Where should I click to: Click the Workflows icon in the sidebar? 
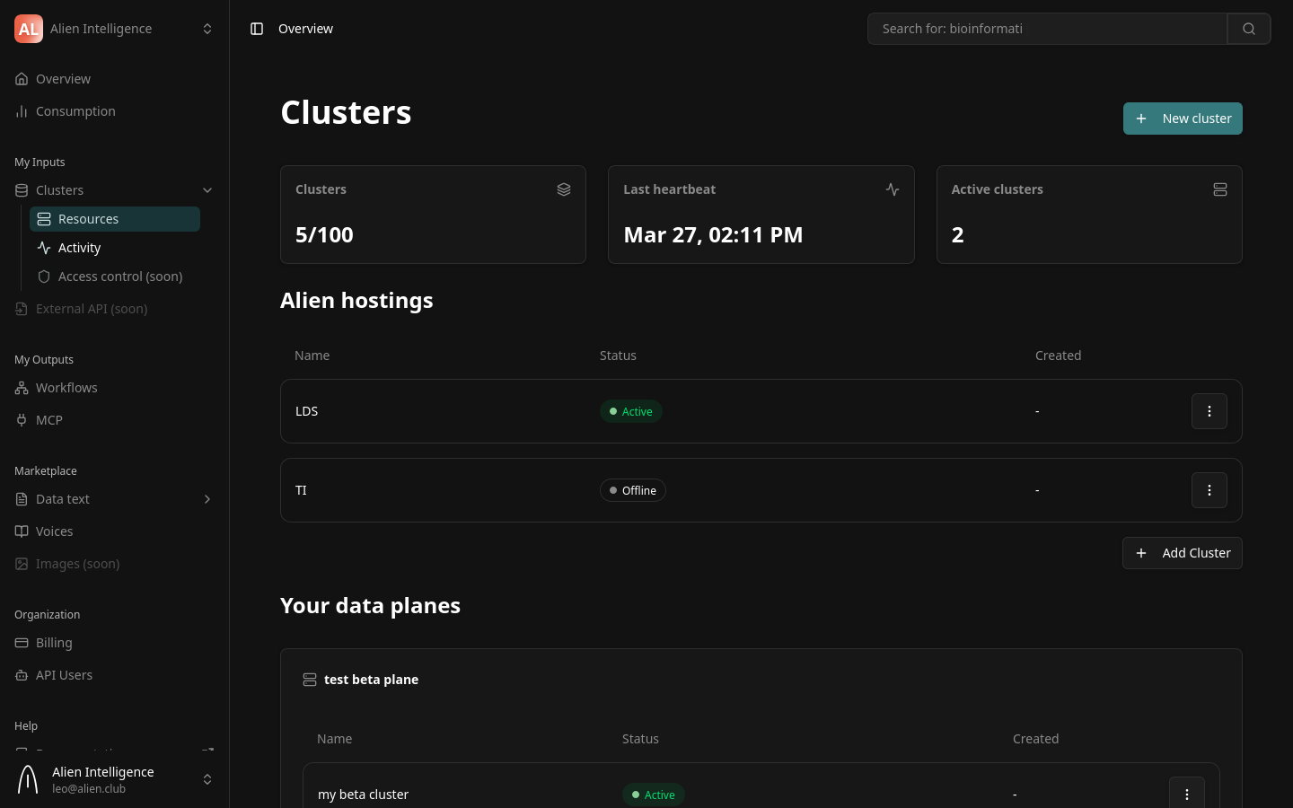click(22, 388)
